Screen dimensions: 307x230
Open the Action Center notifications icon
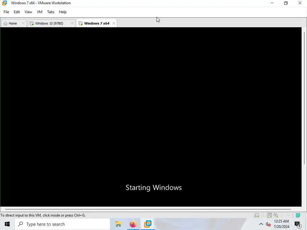(x=298, y=224)
